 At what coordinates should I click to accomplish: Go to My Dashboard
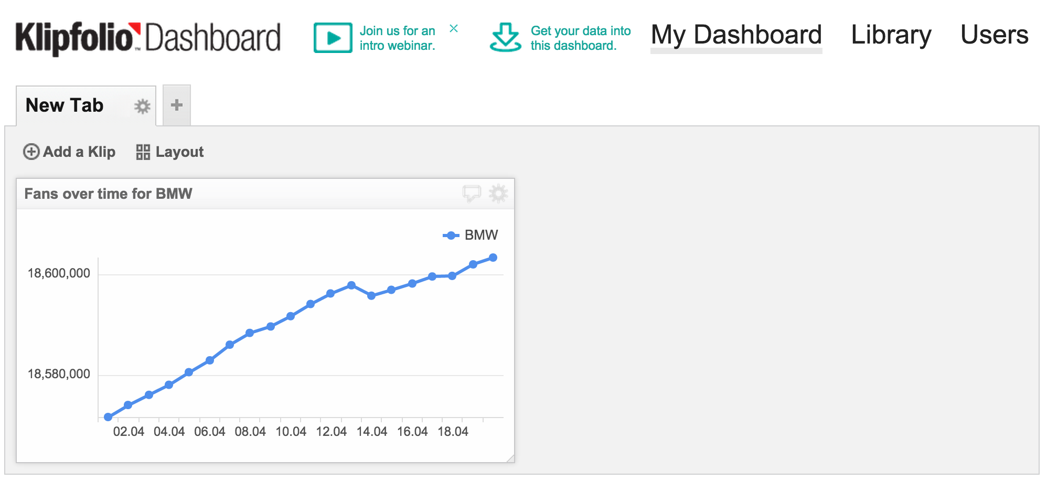click(736, 36)
